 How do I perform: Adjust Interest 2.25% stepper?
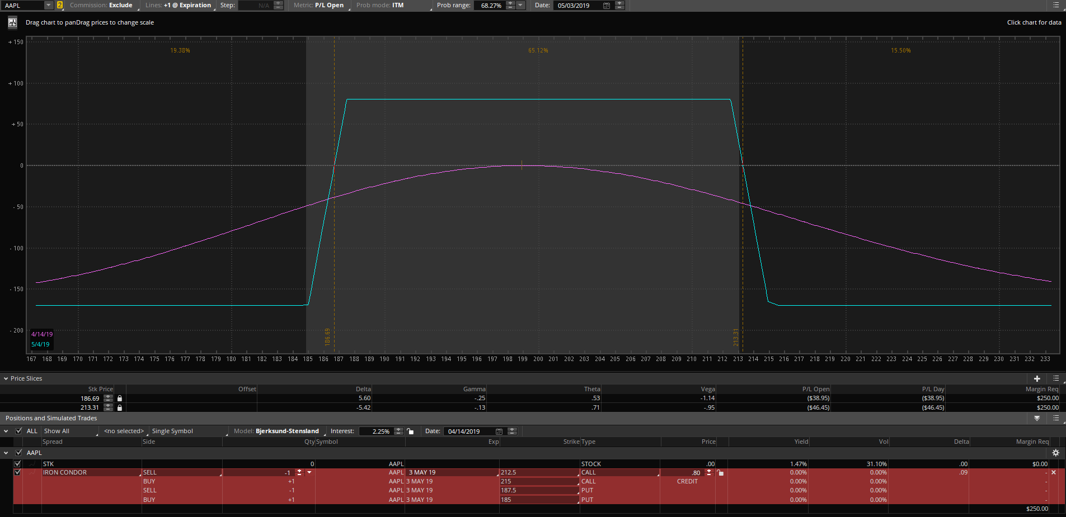398,431
